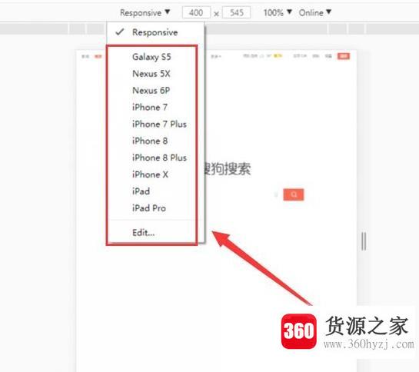Select iPhone X device
The width and height of the screenshot is (419, 372).
pos(150,174)
